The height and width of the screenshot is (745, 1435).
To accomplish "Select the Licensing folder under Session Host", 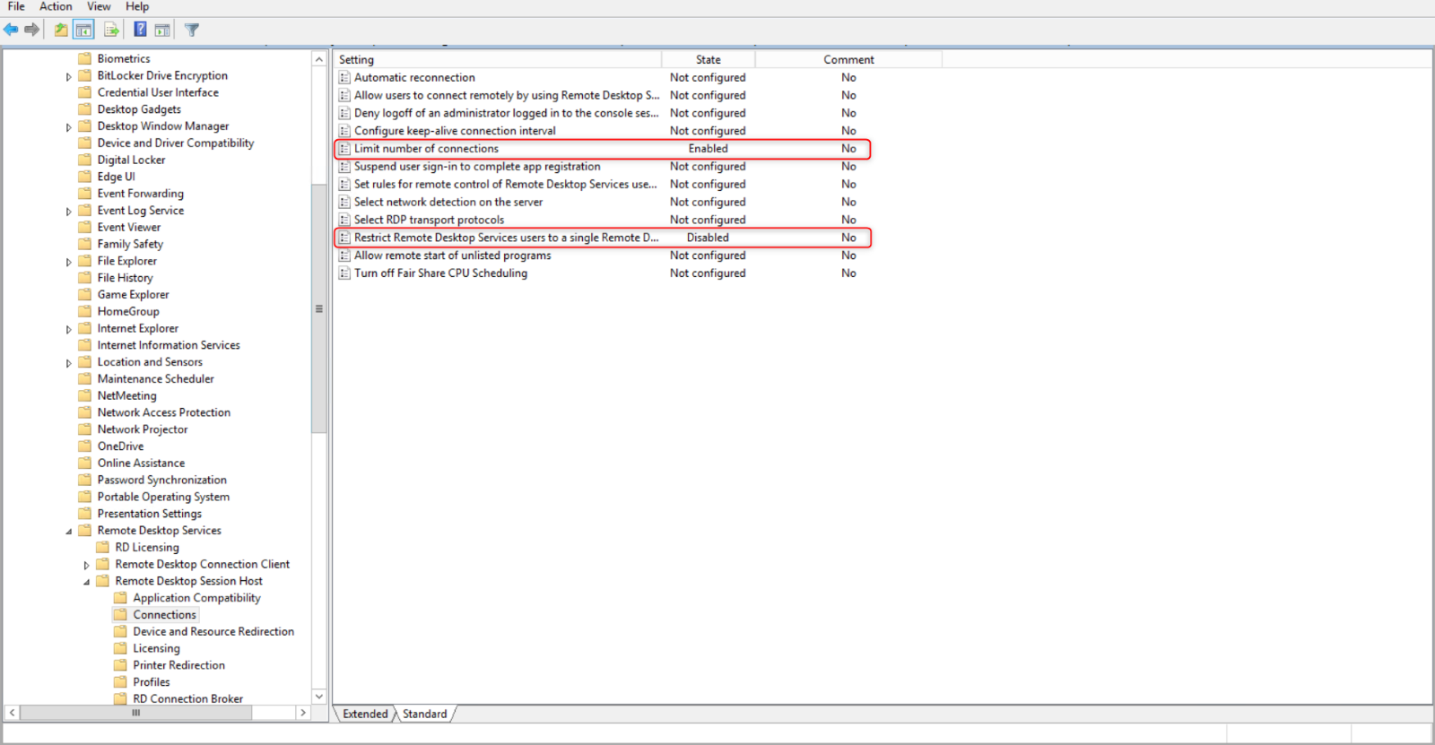I will pos(156,648).
